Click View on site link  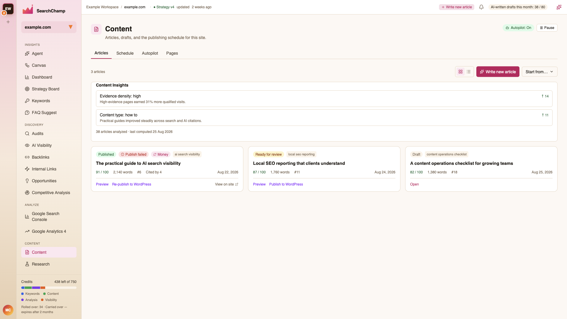click(227, 184)
